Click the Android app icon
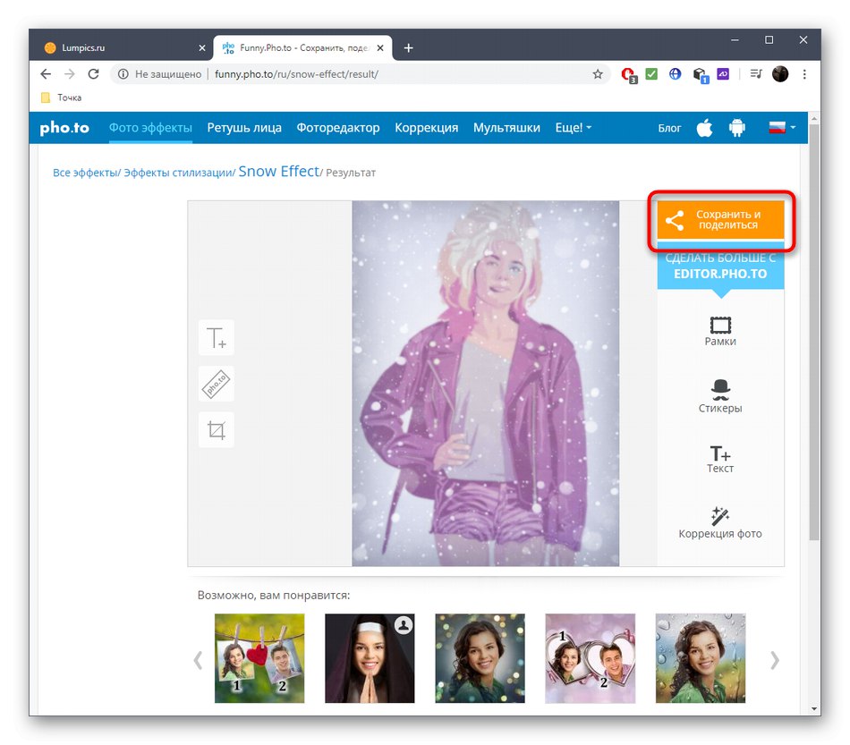The image size is (850, 745). [736, 128]
